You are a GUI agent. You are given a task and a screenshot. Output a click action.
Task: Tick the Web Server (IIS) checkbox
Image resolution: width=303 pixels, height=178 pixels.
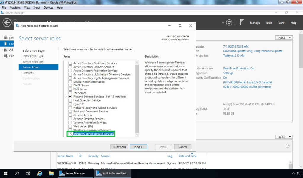[70, 126]
